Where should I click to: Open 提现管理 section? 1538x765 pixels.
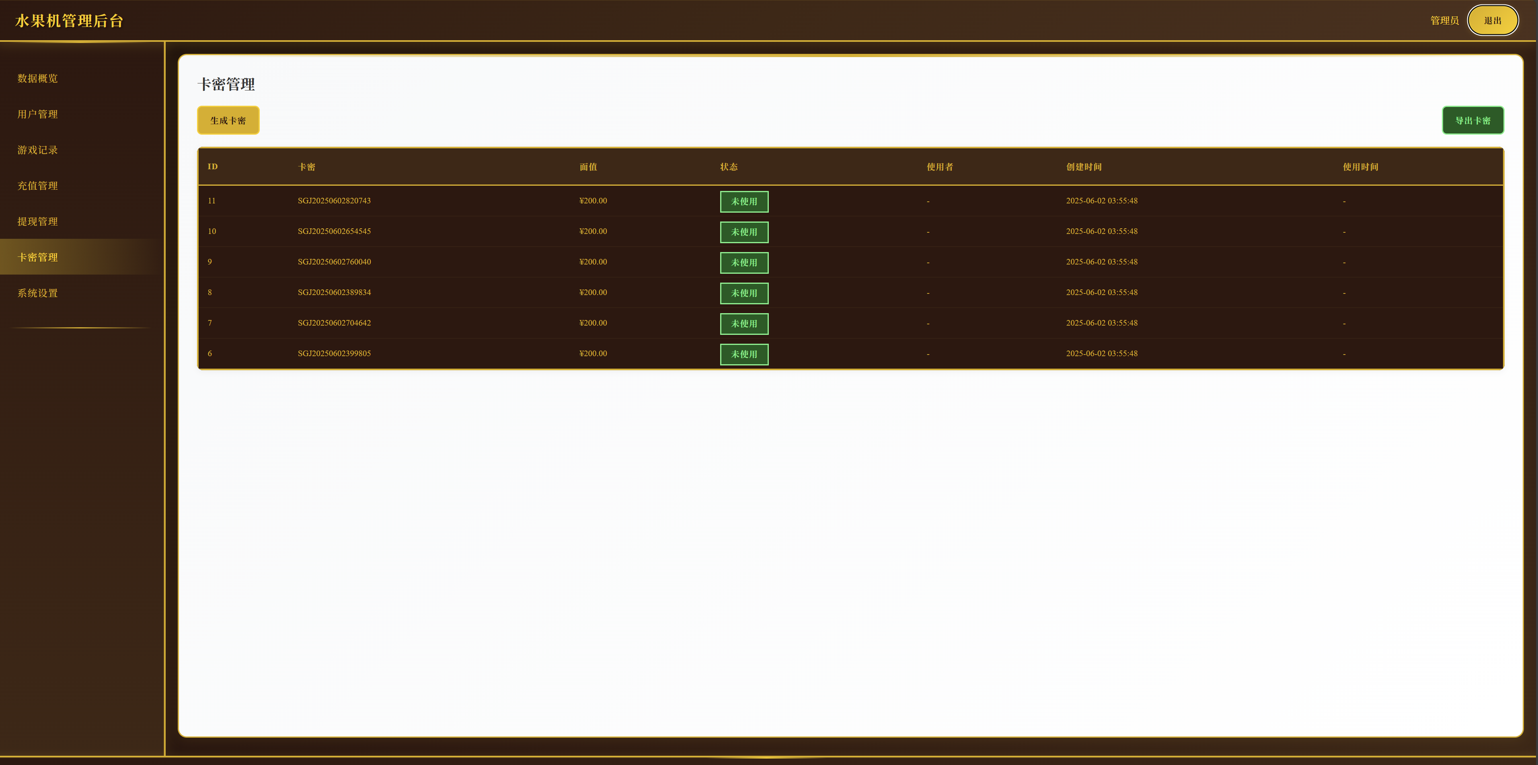(x=38, y=222)
